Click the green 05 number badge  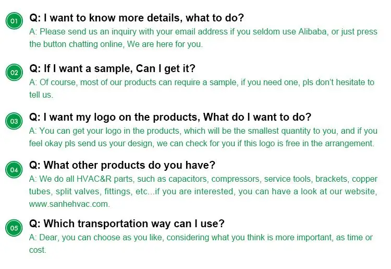(14, 228)
